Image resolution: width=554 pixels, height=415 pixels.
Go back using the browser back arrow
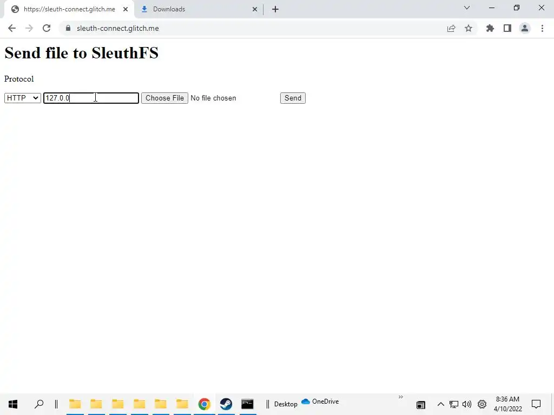pyautogui.click(x=12, y=28)
